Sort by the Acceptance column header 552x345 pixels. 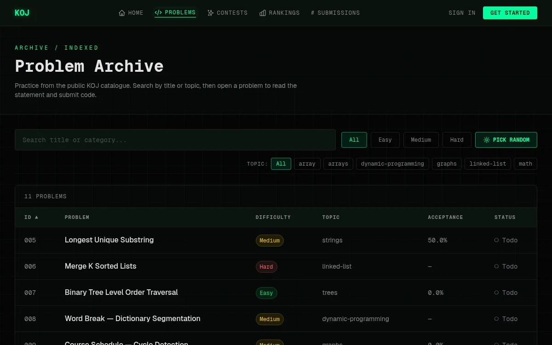[445, 217]
